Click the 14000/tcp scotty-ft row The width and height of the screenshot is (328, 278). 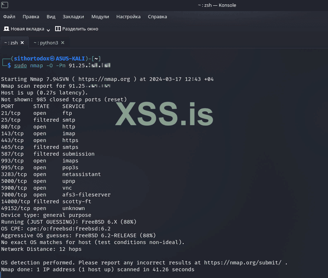(x=46, y=201)
